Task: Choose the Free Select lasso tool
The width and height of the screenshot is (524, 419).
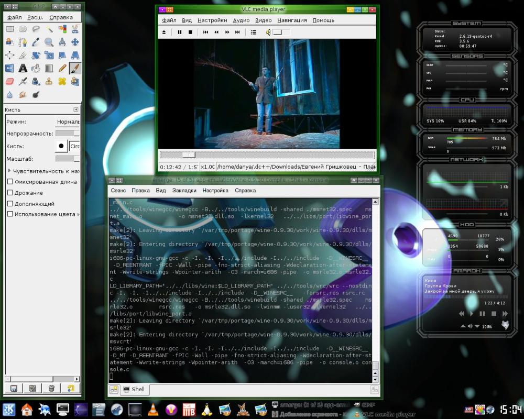Action: tap(36, 29)
